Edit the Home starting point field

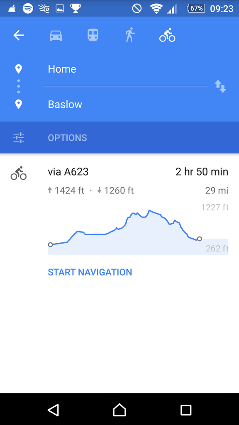124,69
